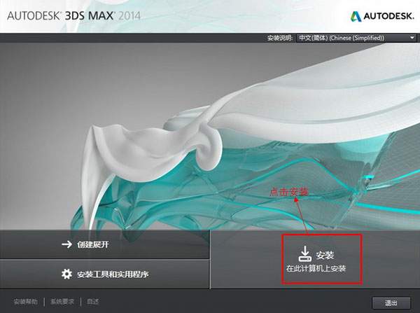
Task: Click the arrow icon beside 创建展开
Action: (66, 244)
